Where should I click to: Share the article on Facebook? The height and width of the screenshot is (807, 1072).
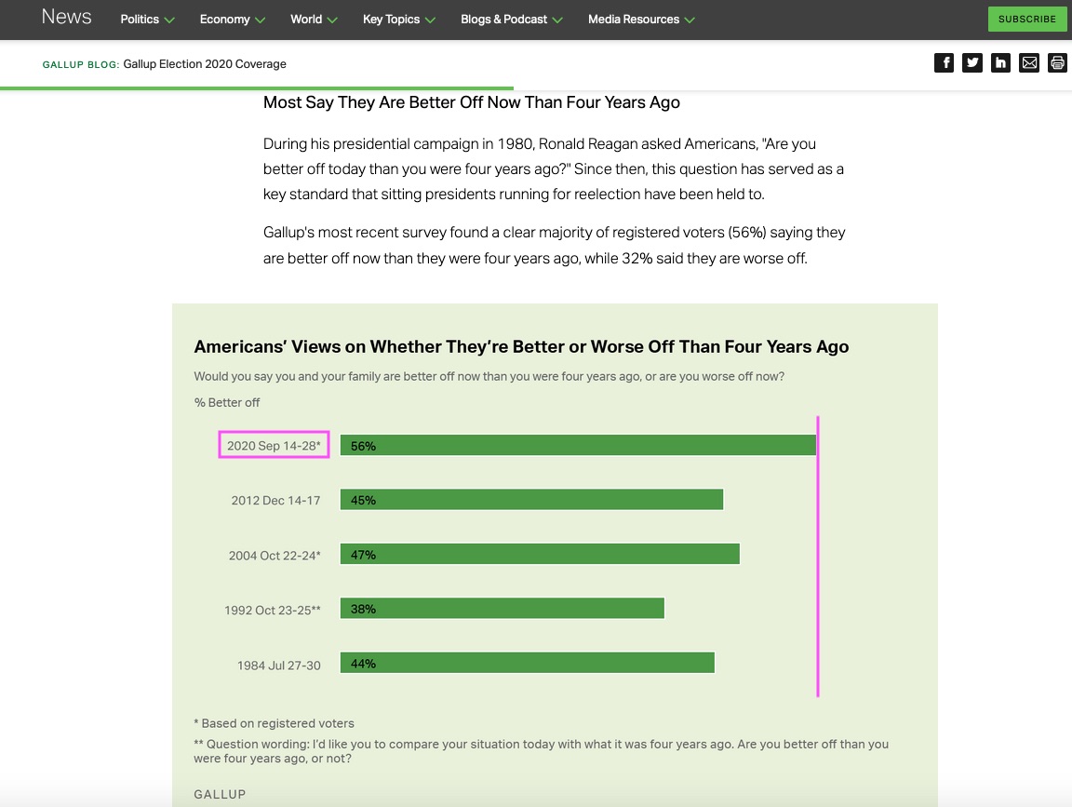click(x=944, y=63)
